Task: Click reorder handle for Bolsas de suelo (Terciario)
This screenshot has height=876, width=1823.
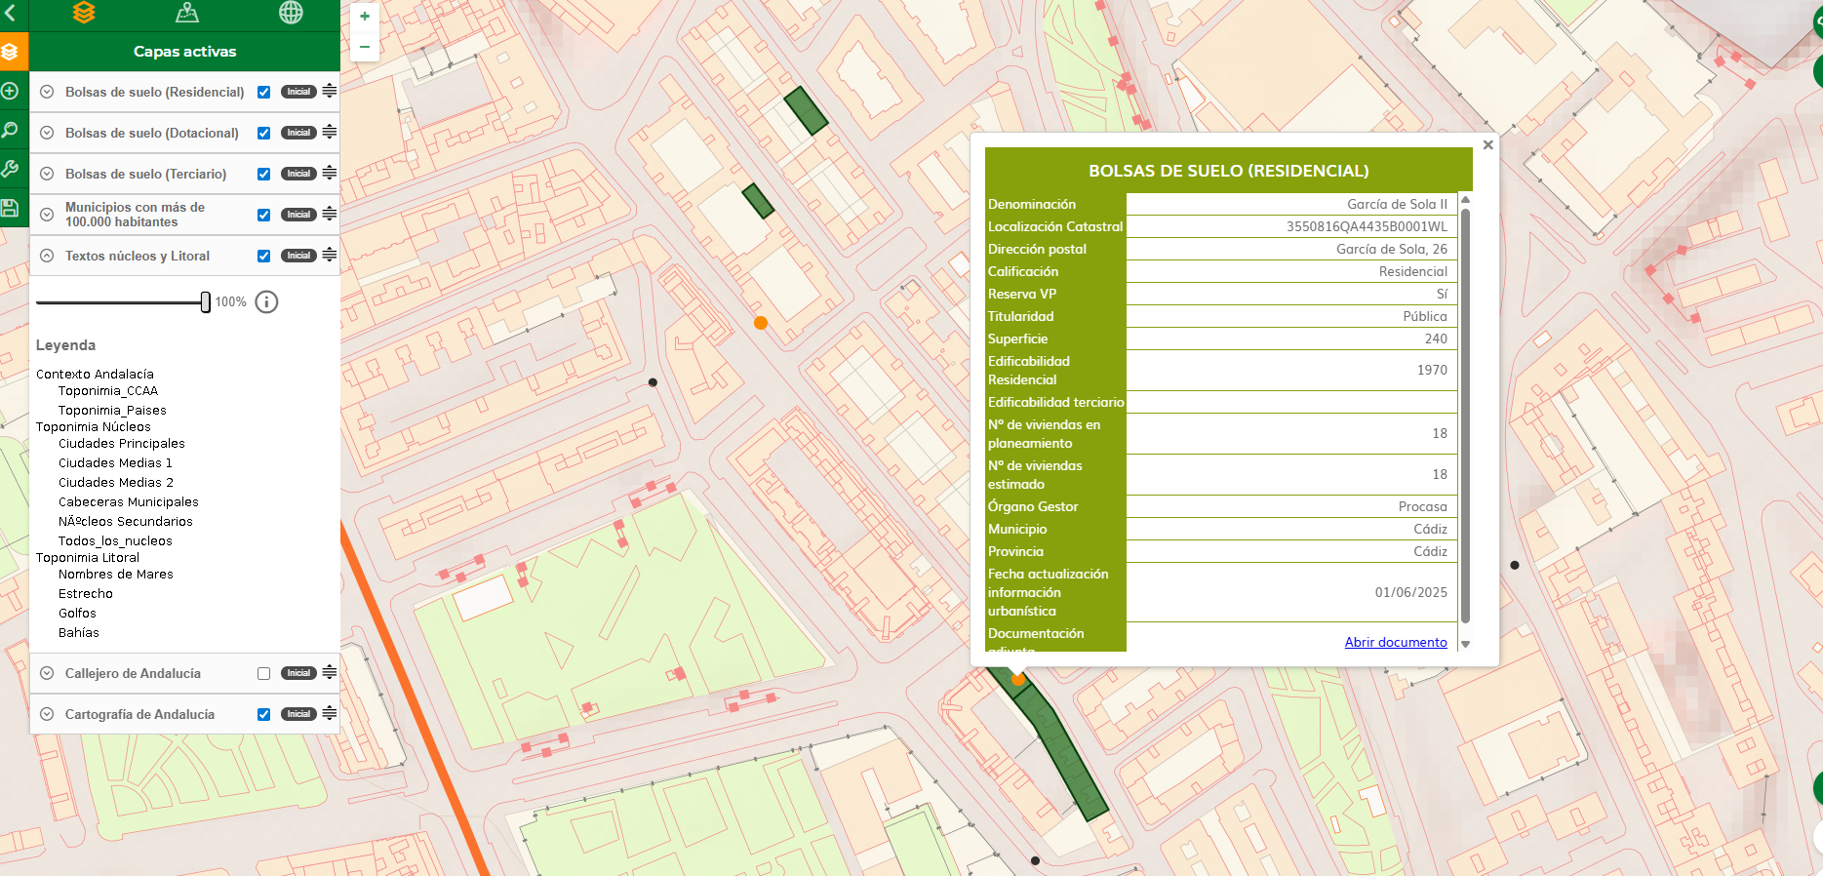Action: point(330,173)
